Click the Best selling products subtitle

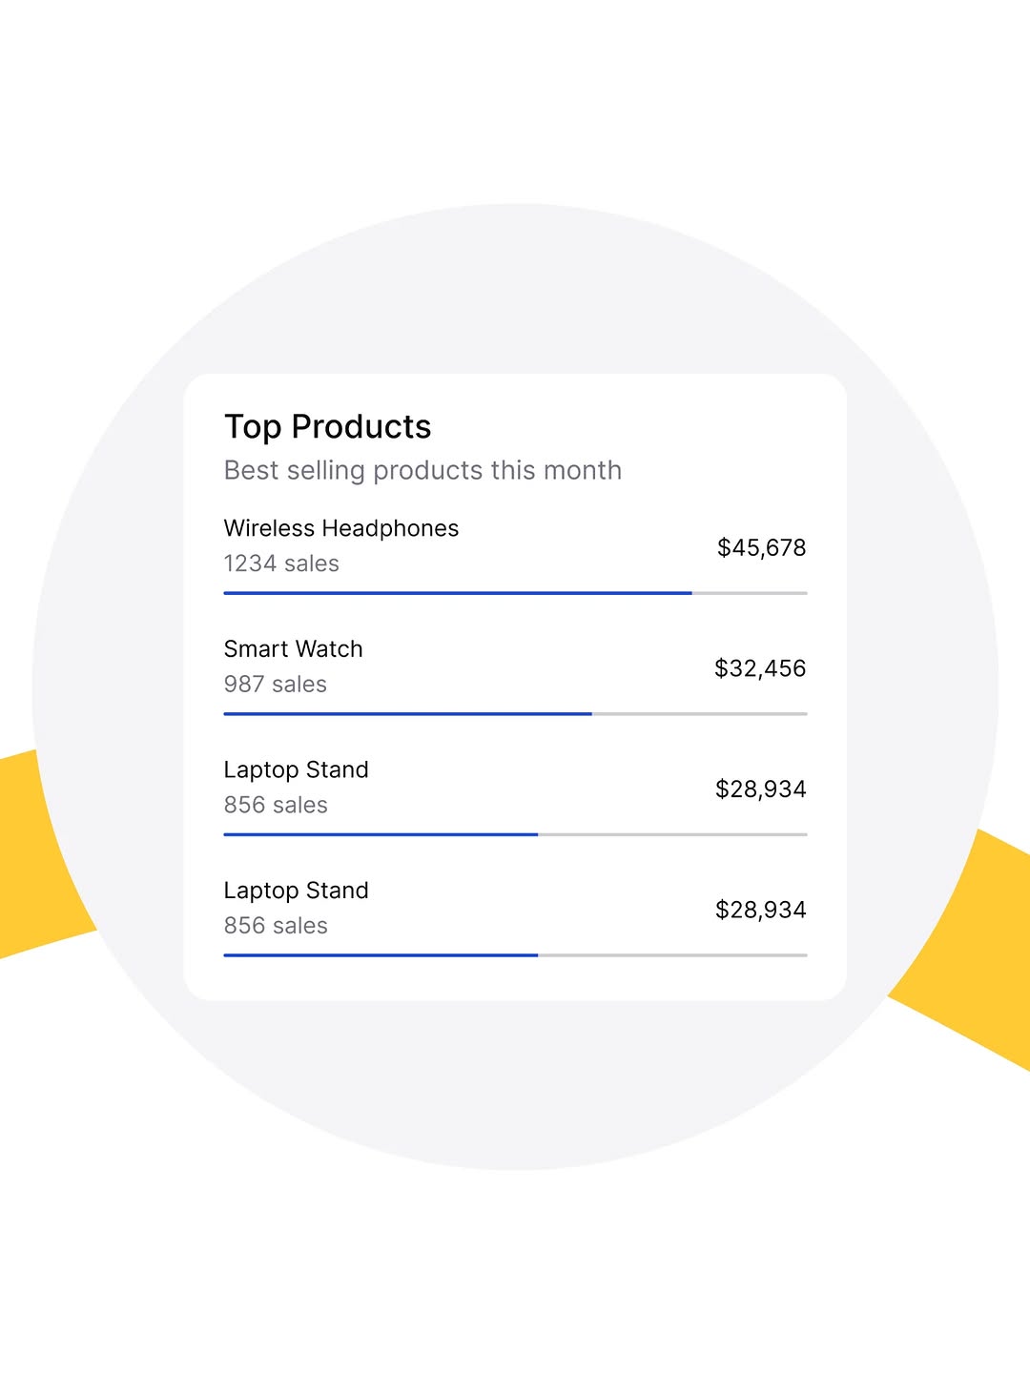pos(422,470)
